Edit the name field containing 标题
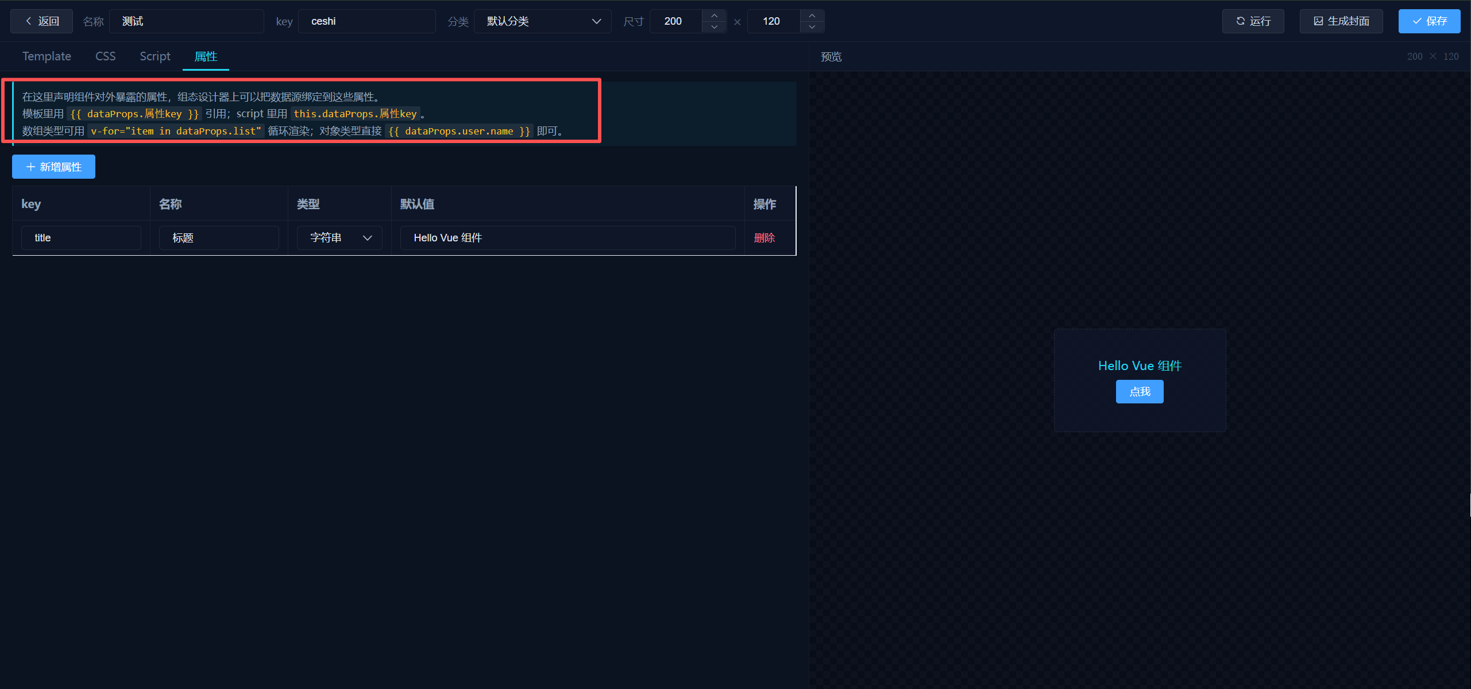This screenshot has height=689, width=1471. coord(219,238)
